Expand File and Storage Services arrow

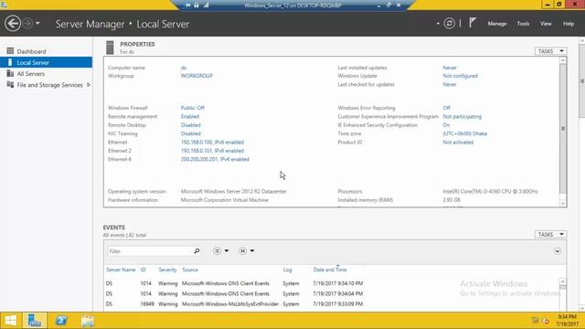pyautogui.click(x=89, y=85)
